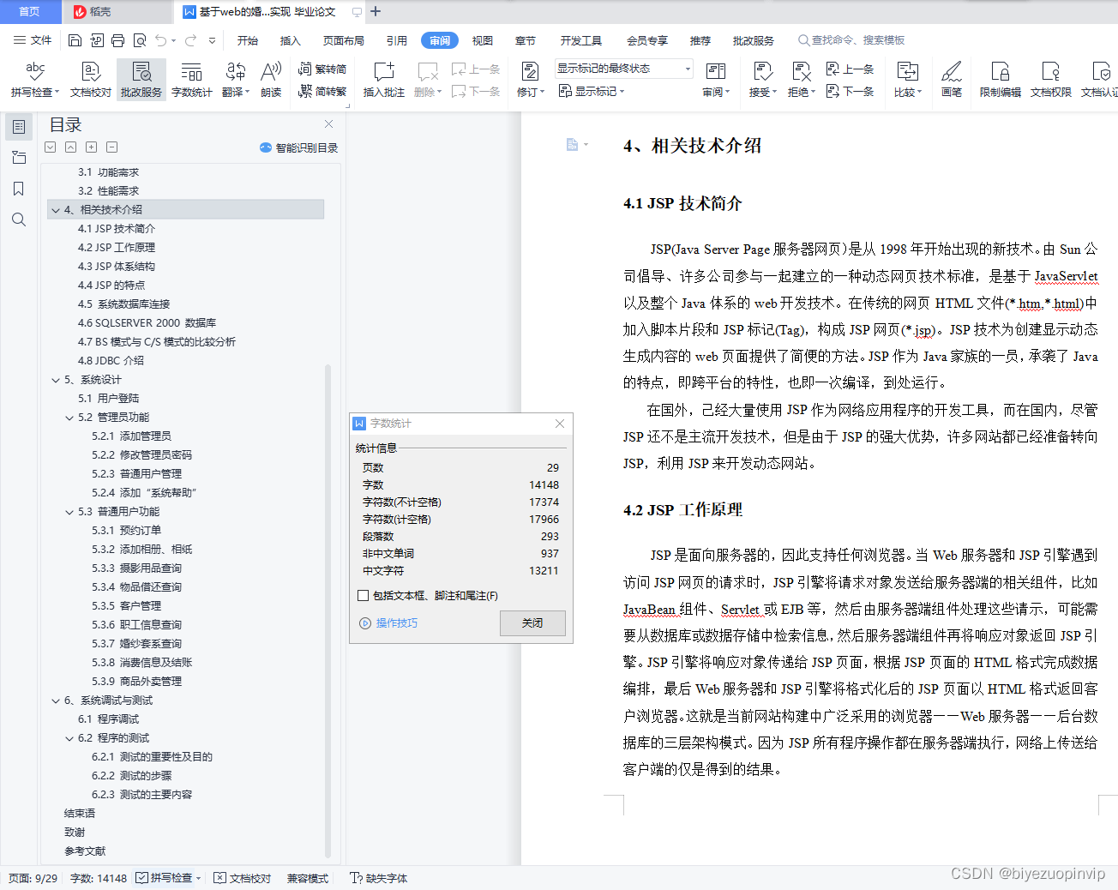Switch to the 开发工具 ribbon tab
The width and height of the screenshot is (1118, 890).
click(x=581, y=40)
